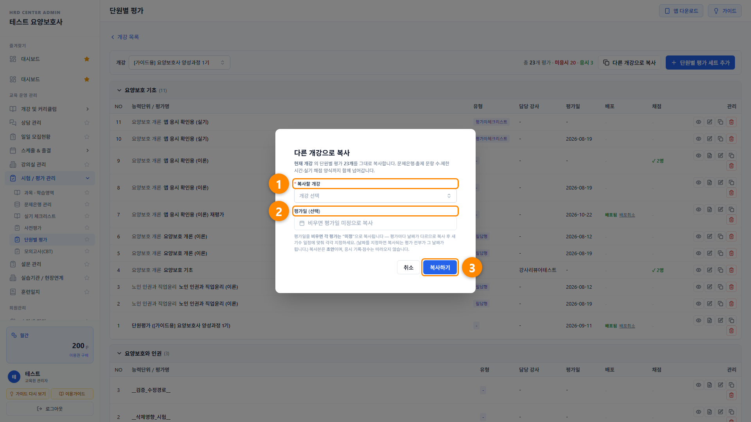The width and height of the screenshot is (751, 422).
Task: Open document icon for row NO 9
Action: tap(709, 156)
